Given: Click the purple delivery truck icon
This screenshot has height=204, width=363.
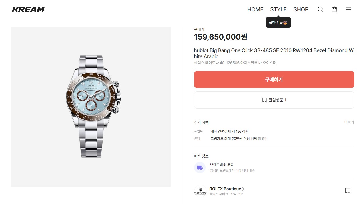Looking at the screenshot, I should point(200,168).
